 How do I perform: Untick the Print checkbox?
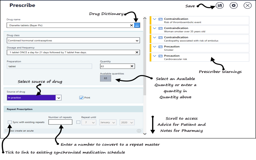pyautogui.click(x=81, y=98)
